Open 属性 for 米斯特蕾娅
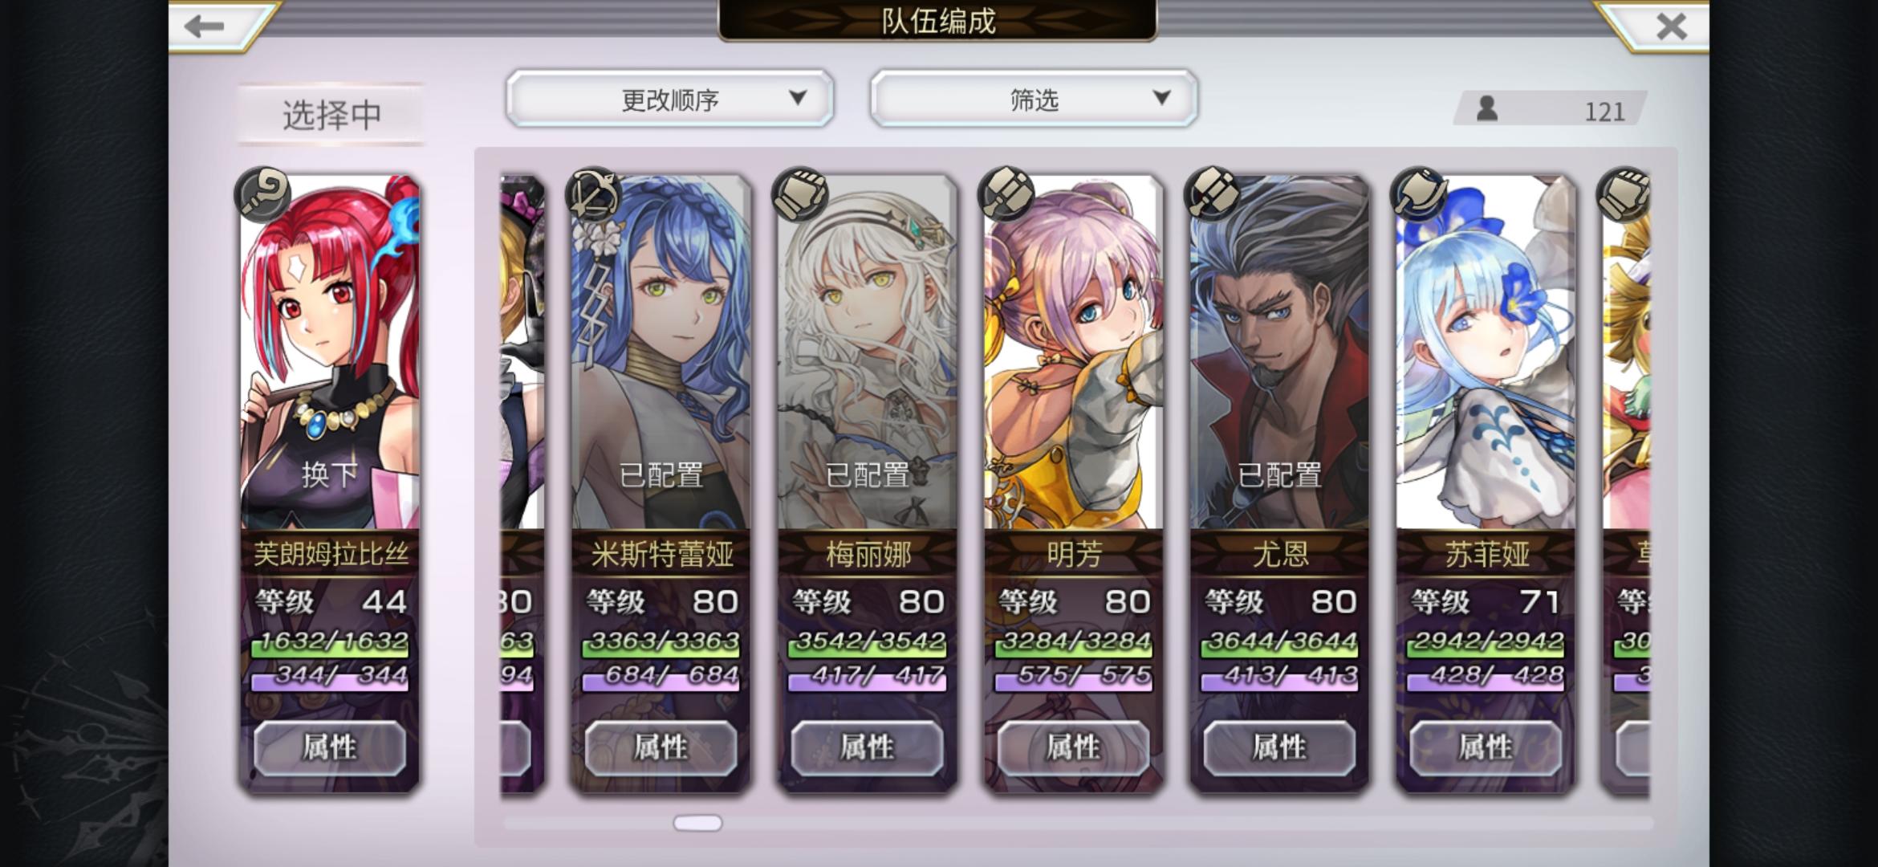The width and height of the screenshot is (1878, 867). 661,747
